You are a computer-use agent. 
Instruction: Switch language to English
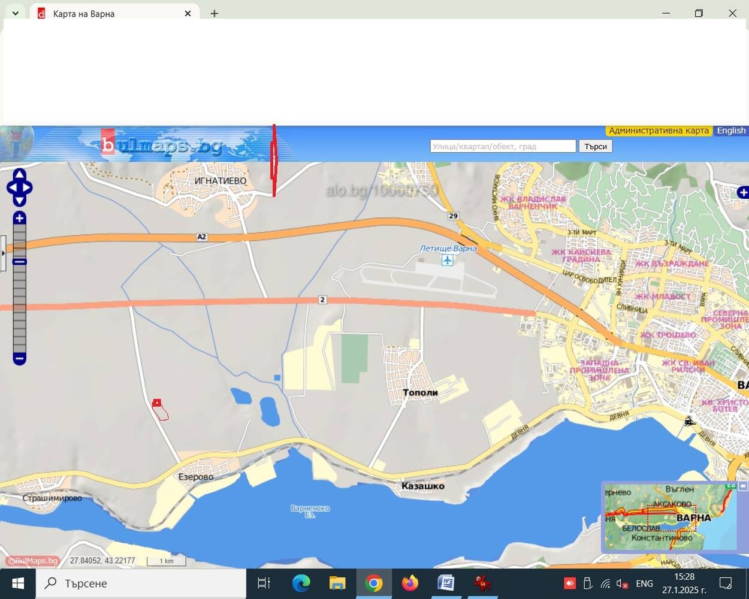(x=731, y=131)
